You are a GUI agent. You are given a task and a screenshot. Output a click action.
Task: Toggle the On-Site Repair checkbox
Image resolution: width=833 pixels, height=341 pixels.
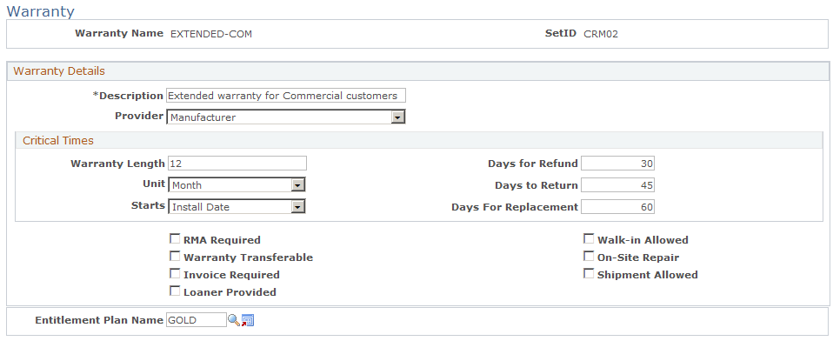(589, 257)
